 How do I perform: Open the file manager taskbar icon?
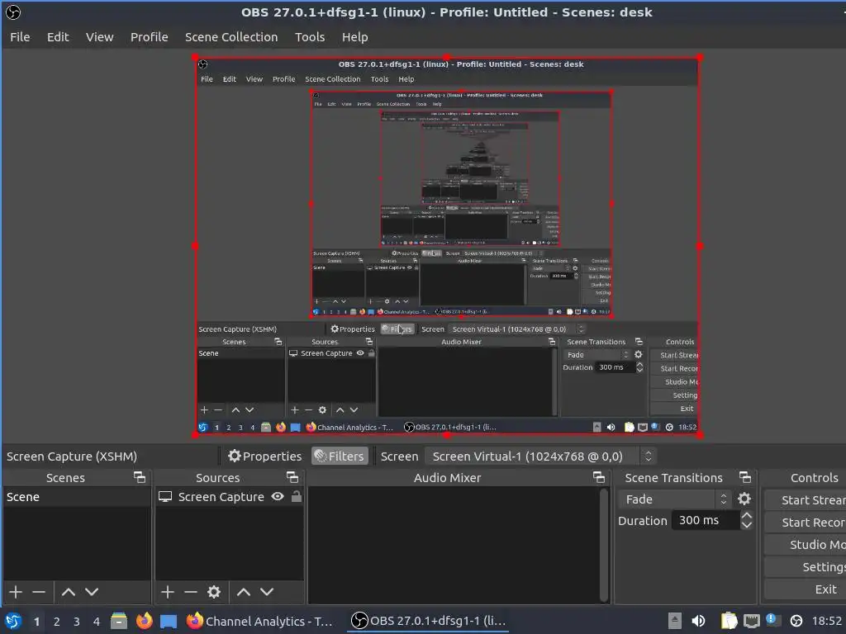click(119, 621)
